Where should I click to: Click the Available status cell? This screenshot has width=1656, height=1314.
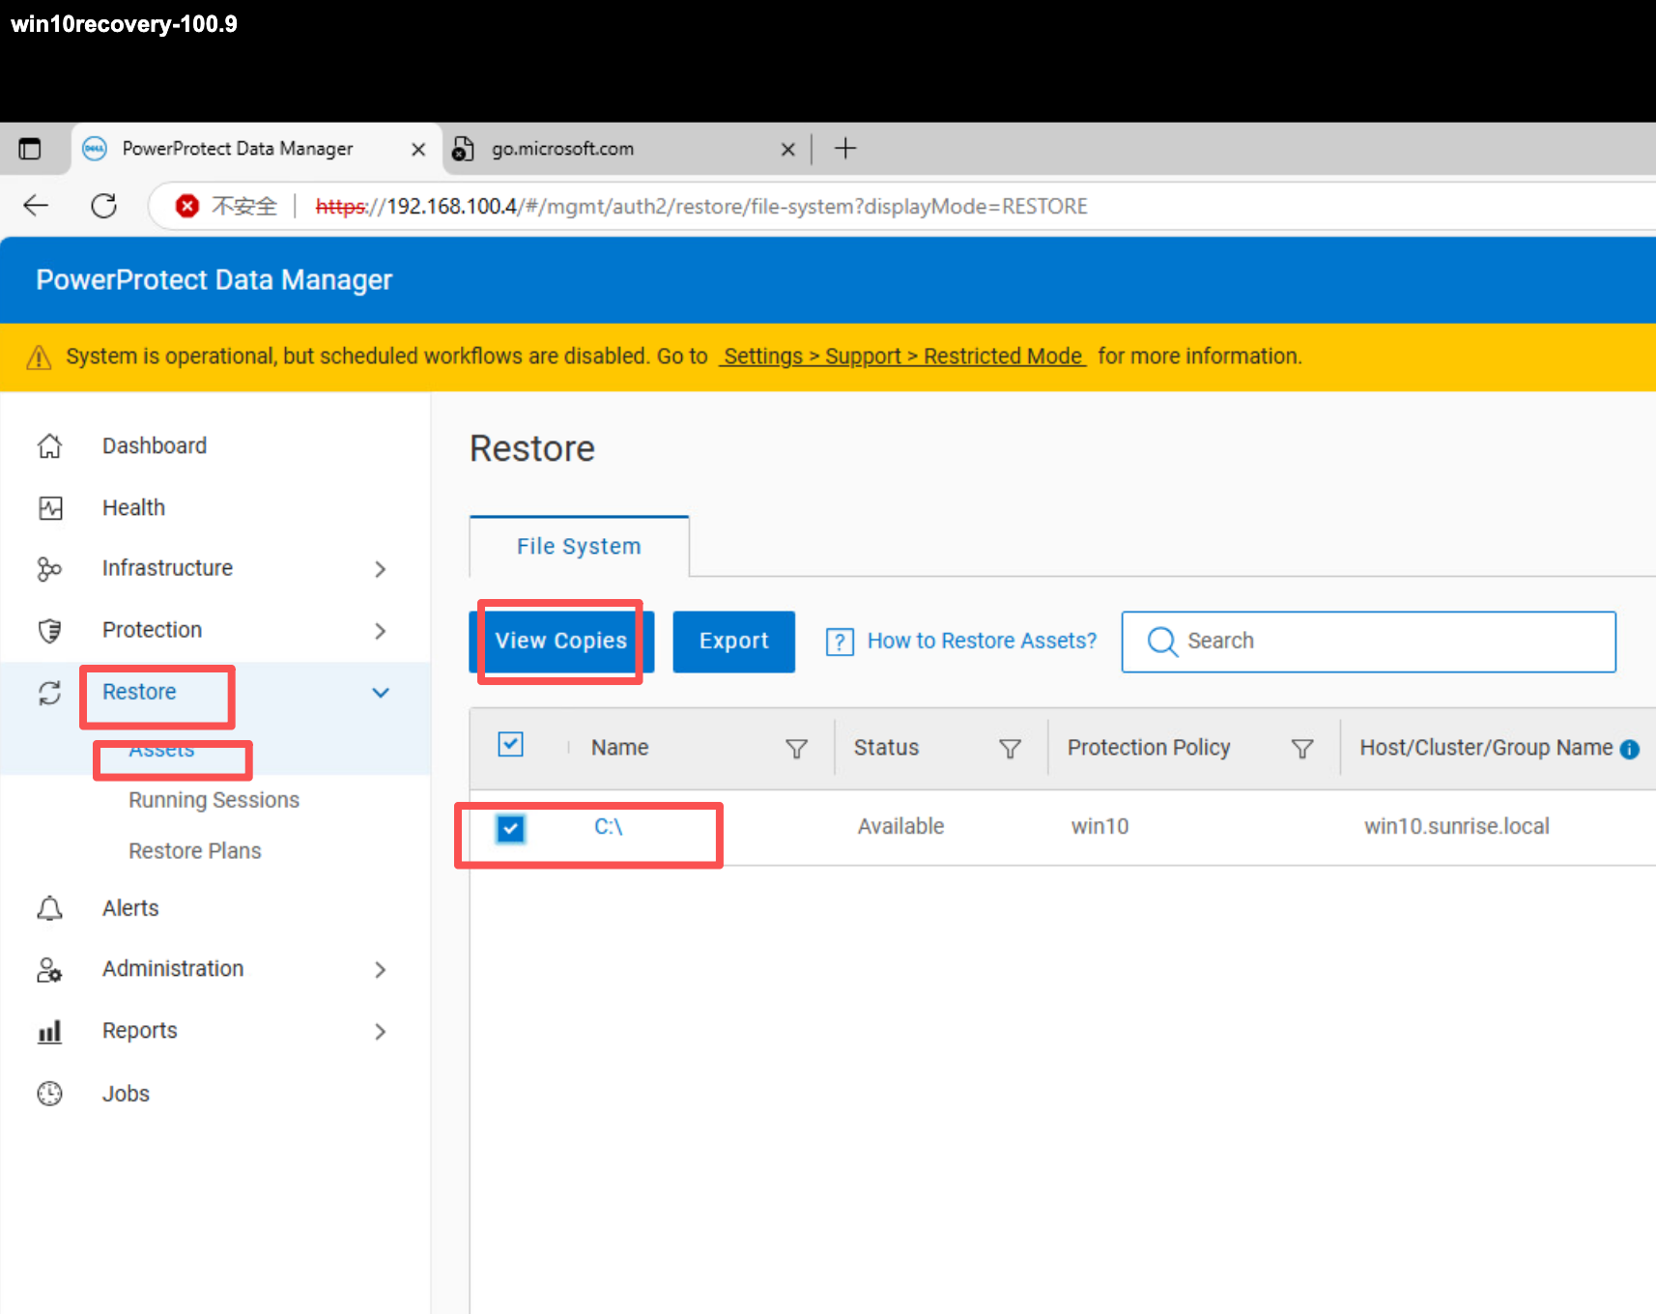(x=900, y=827)
